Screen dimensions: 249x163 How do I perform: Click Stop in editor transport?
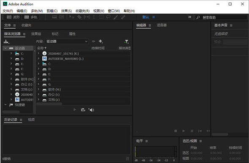pos(175,131)
